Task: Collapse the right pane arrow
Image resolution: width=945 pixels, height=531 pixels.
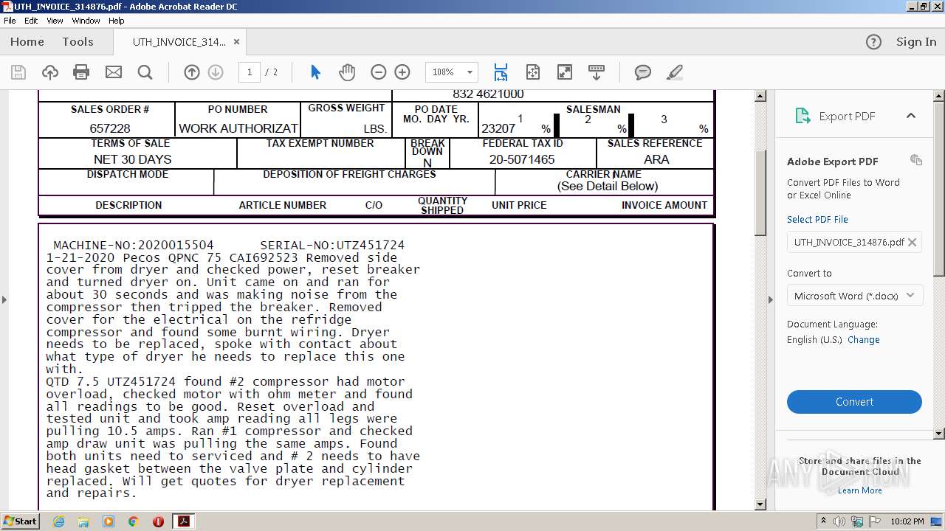Action: pos(770,299)
